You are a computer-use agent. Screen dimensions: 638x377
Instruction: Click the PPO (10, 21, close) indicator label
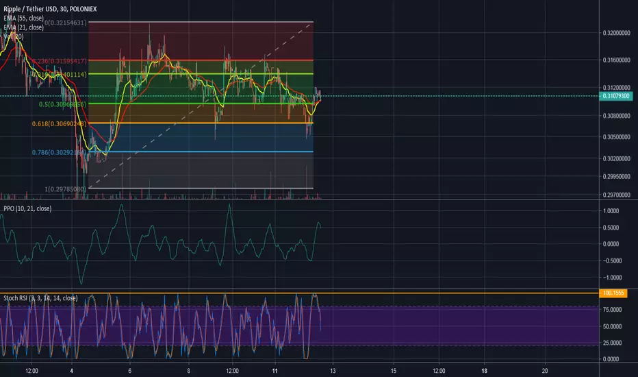pos(27,208)
